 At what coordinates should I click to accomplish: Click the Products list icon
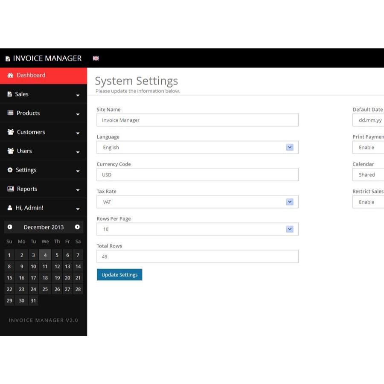pos(10,113)
